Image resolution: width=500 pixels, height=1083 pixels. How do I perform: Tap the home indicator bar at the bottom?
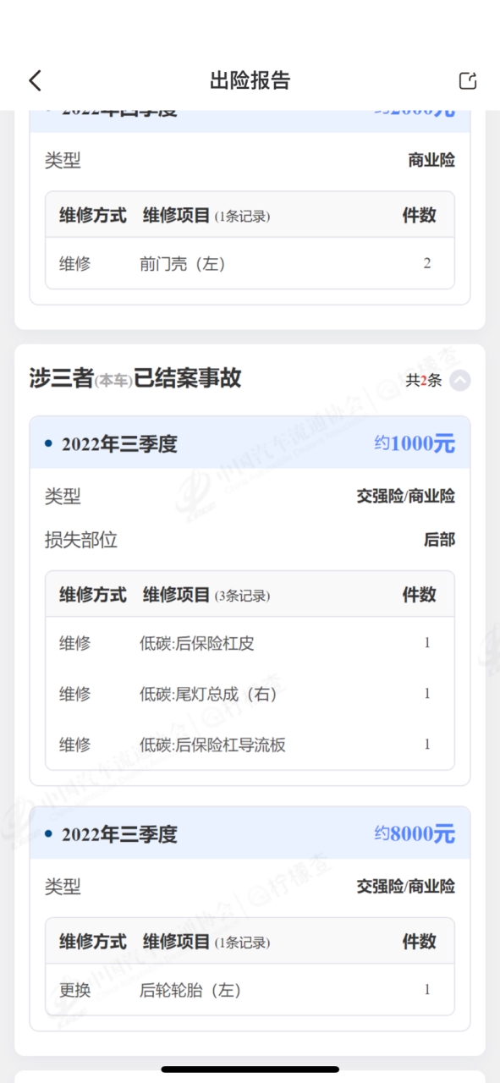click(250, 1069)
